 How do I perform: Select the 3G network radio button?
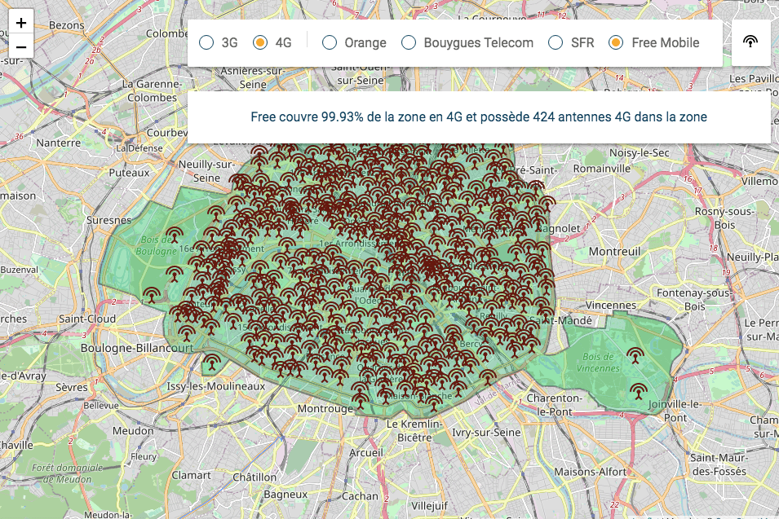207,42
